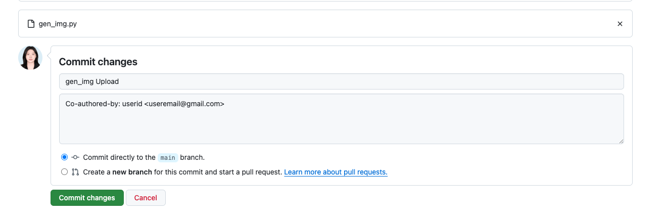Viewport: 666px width, 219px height.
Task: Open the Learn more about pull requests link
Action: click(336, 172)
